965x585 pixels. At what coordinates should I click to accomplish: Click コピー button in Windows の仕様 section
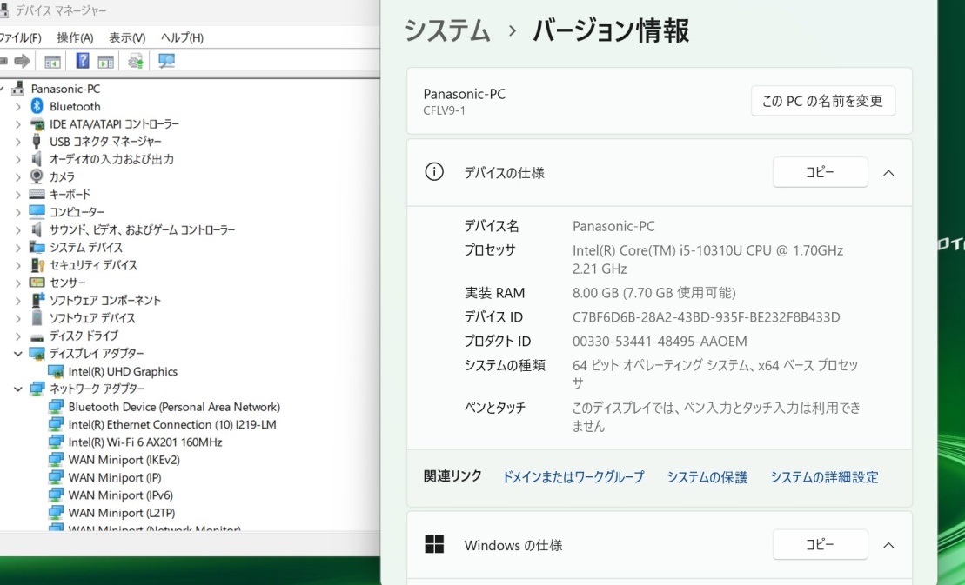[821, 544]
